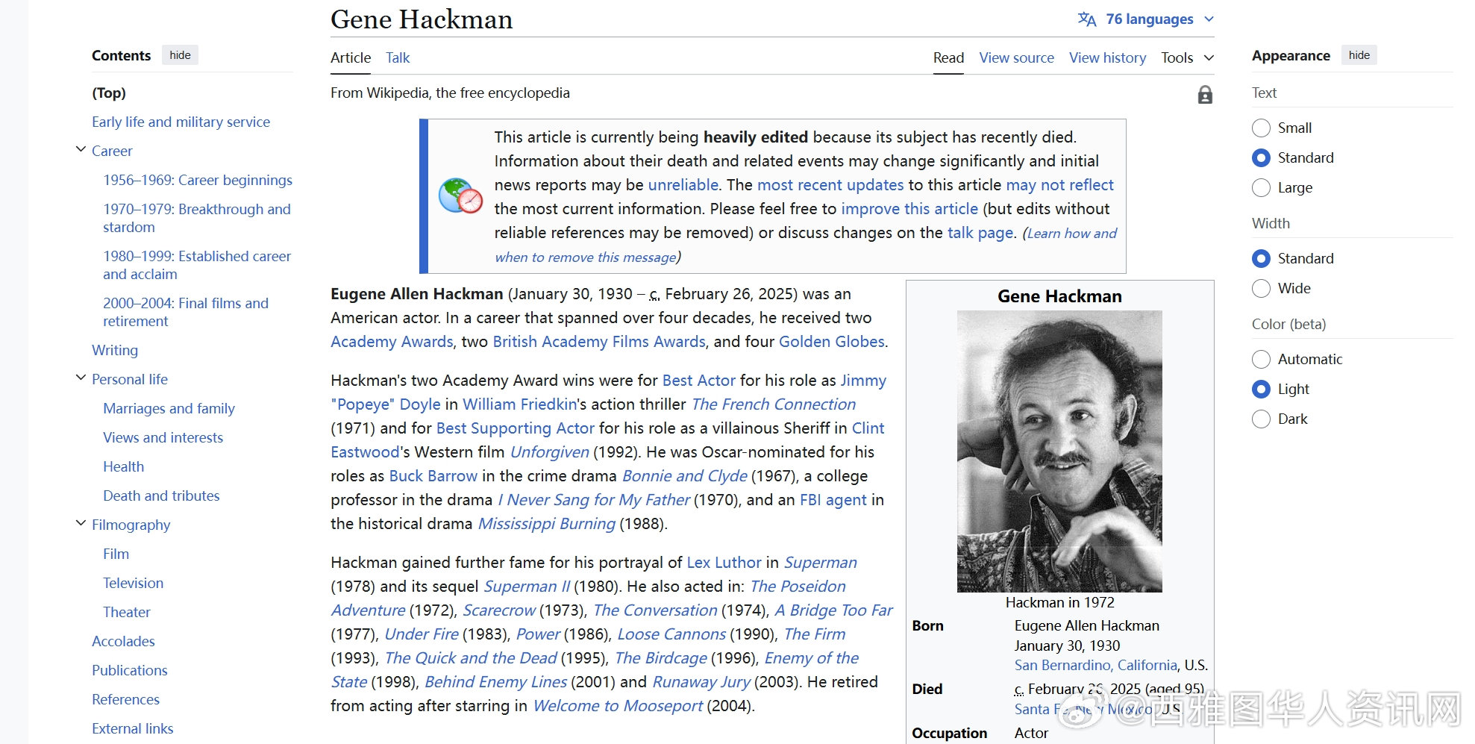Select Wide width option

point(1261,288)
